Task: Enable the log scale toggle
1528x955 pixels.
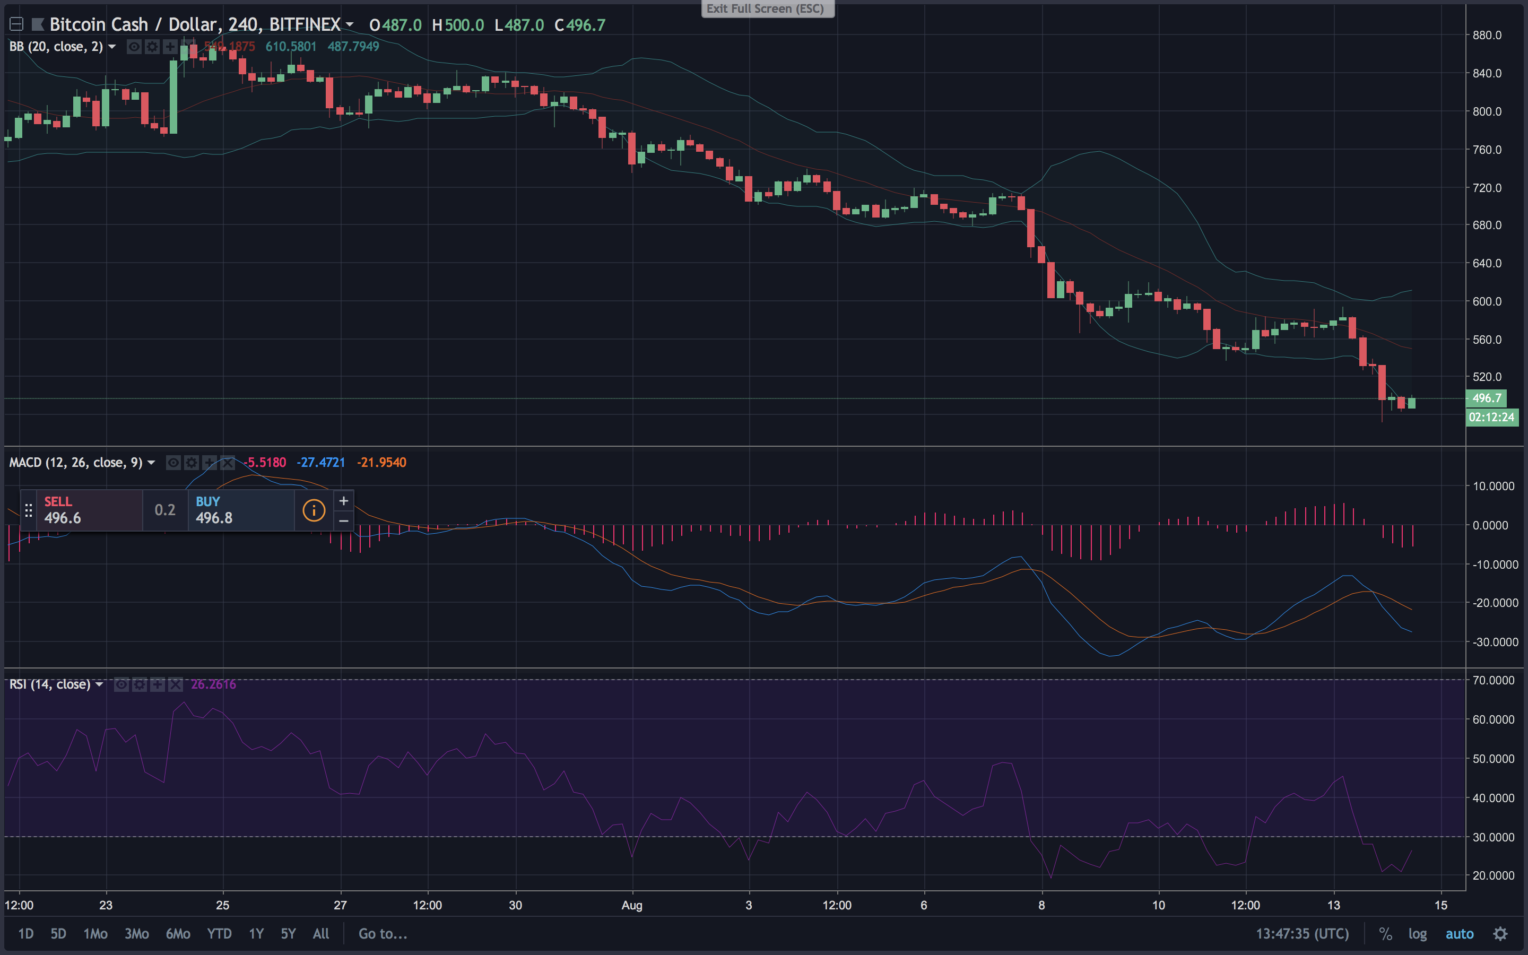Action: (x=1417, y=934)
